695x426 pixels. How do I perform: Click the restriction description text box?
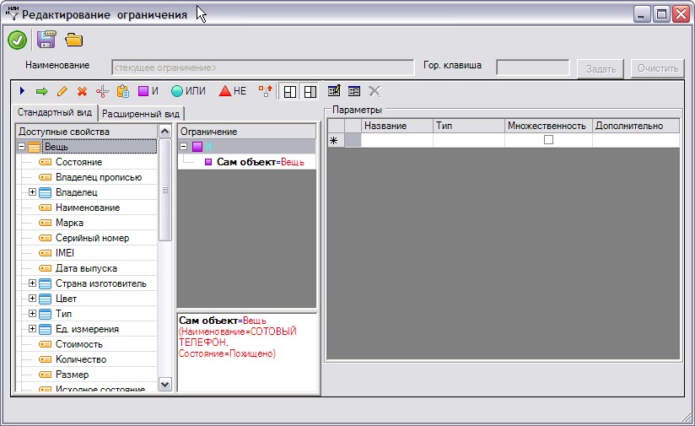[247, 353]
